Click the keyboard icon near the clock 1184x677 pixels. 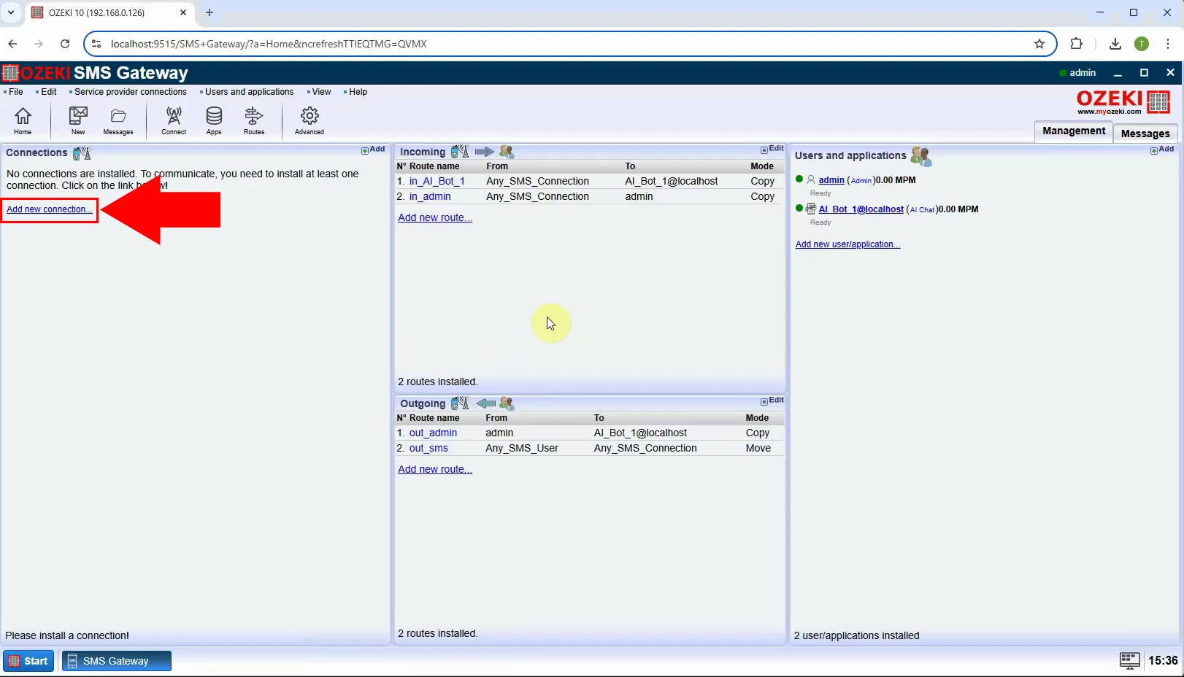click(x=1129, y=661)
